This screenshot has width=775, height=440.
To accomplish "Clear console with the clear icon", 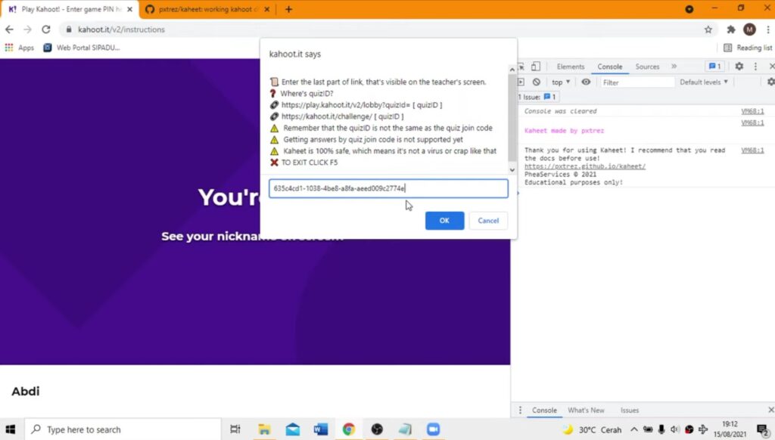I will pos(537,82).
